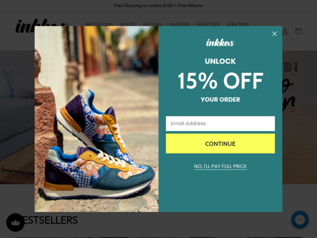Open the LOW TOPS menu item

pos(238,24)
